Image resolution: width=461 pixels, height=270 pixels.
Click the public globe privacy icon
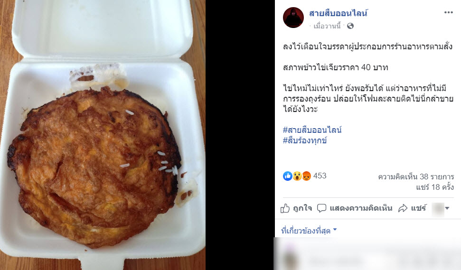pyautogui.click(x=350, y=26)
